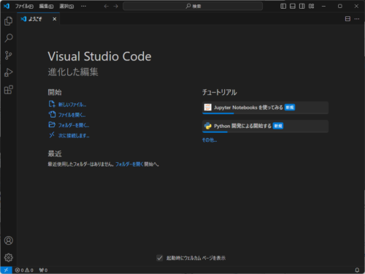Image resolution: width=365 pixels, height=274 pixels.
Task: Go forward with the right arrow
Action: [115, 6]
